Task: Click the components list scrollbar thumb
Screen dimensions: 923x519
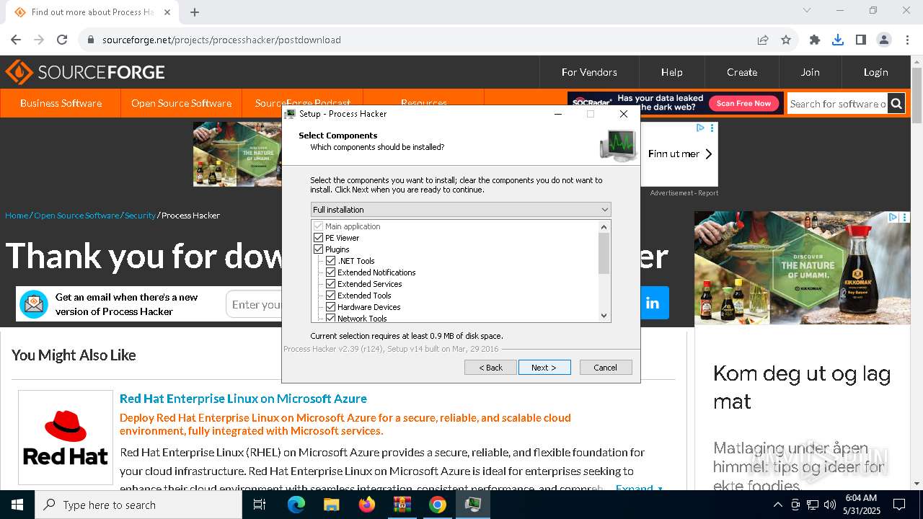Action: point(604,253)
